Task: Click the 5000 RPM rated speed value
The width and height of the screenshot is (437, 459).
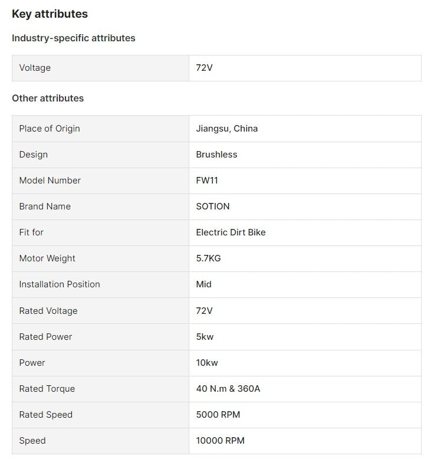Action: (218, 415)
